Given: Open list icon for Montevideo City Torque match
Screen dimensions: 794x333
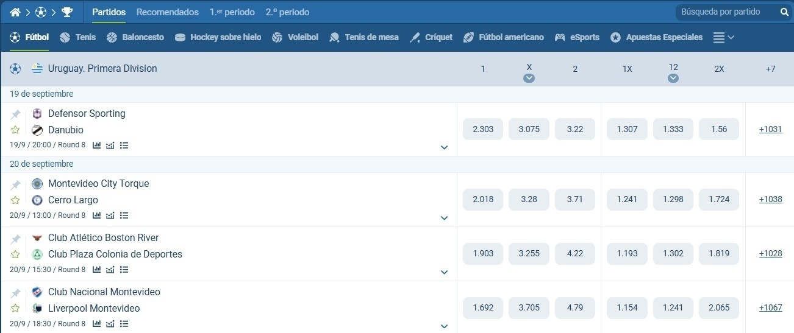Looking at the screenshot, I should coord(124,216).
